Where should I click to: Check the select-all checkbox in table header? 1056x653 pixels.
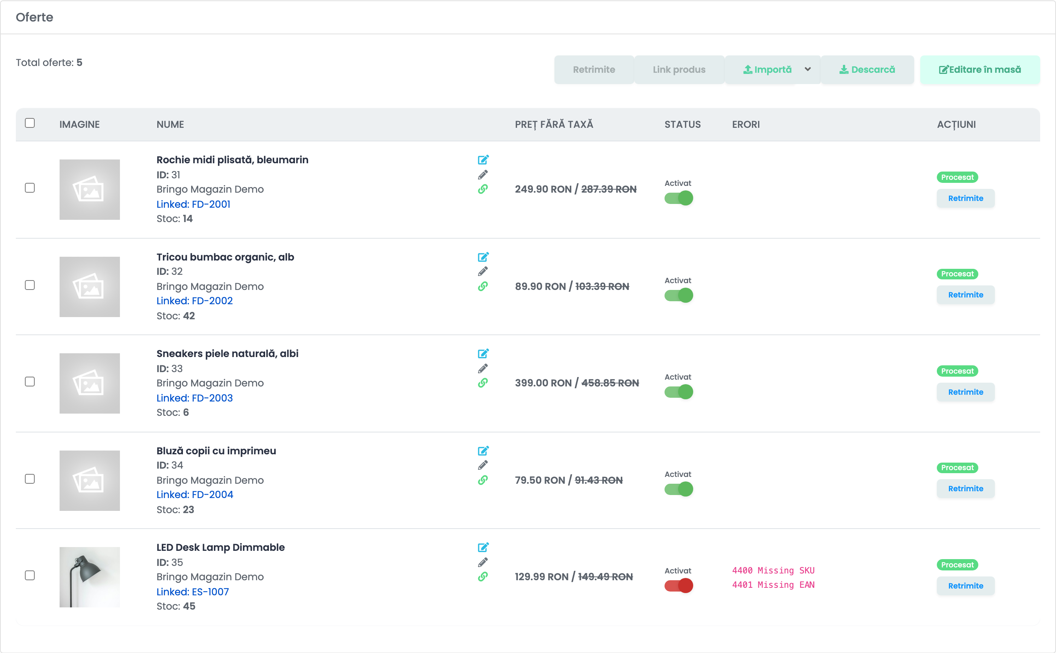pos(30,123)
